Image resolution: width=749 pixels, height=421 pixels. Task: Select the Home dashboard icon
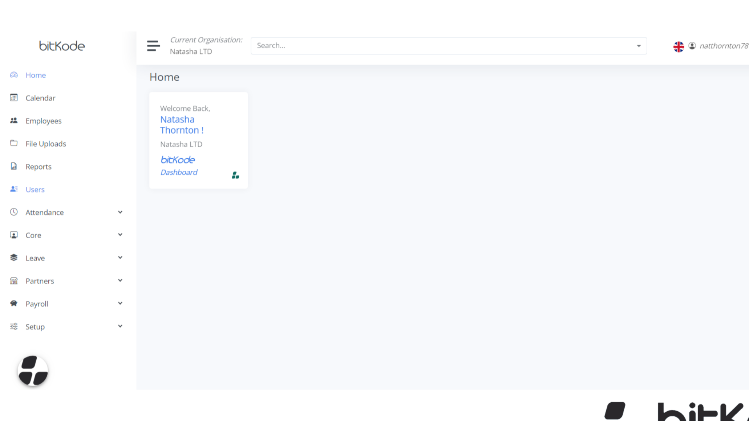14,74
